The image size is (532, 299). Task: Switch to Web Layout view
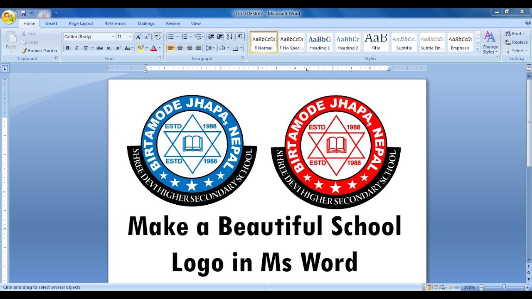click(443, 287)
